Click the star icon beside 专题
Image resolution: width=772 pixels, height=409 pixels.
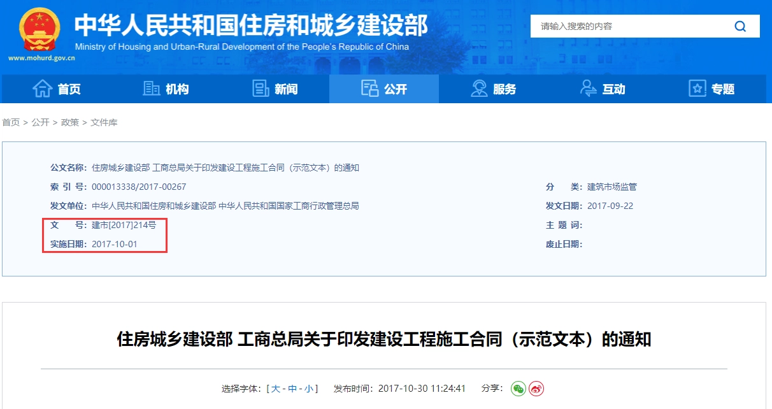(697, 89)
